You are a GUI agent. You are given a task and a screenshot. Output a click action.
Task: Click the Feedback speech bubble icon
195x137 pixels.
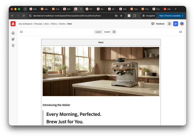[153, 24]
